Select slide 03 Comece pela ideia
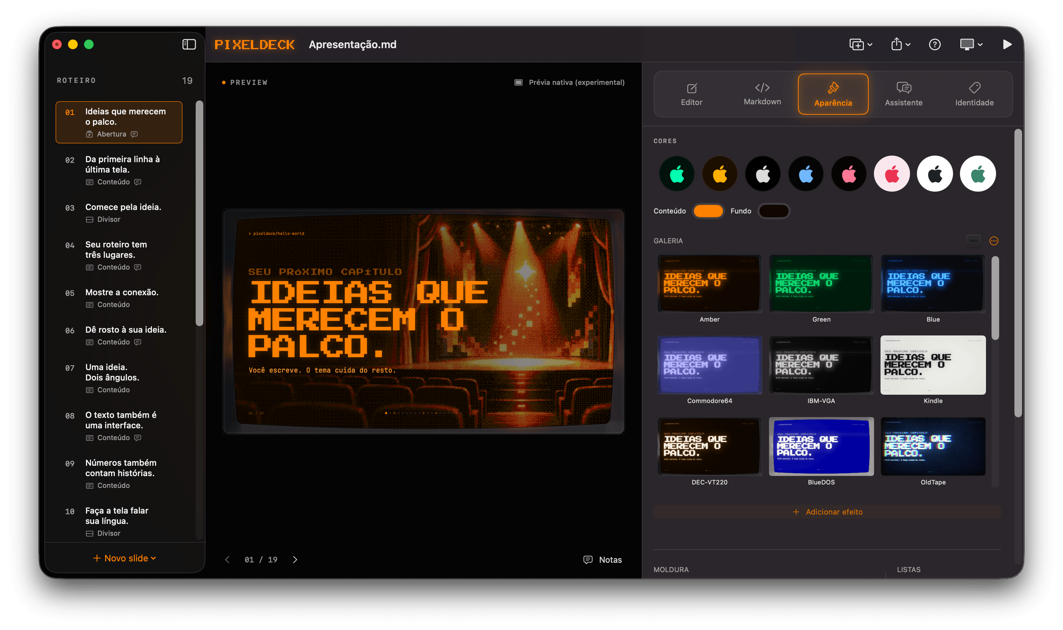 pyautogui.click(x=119, y=213)
